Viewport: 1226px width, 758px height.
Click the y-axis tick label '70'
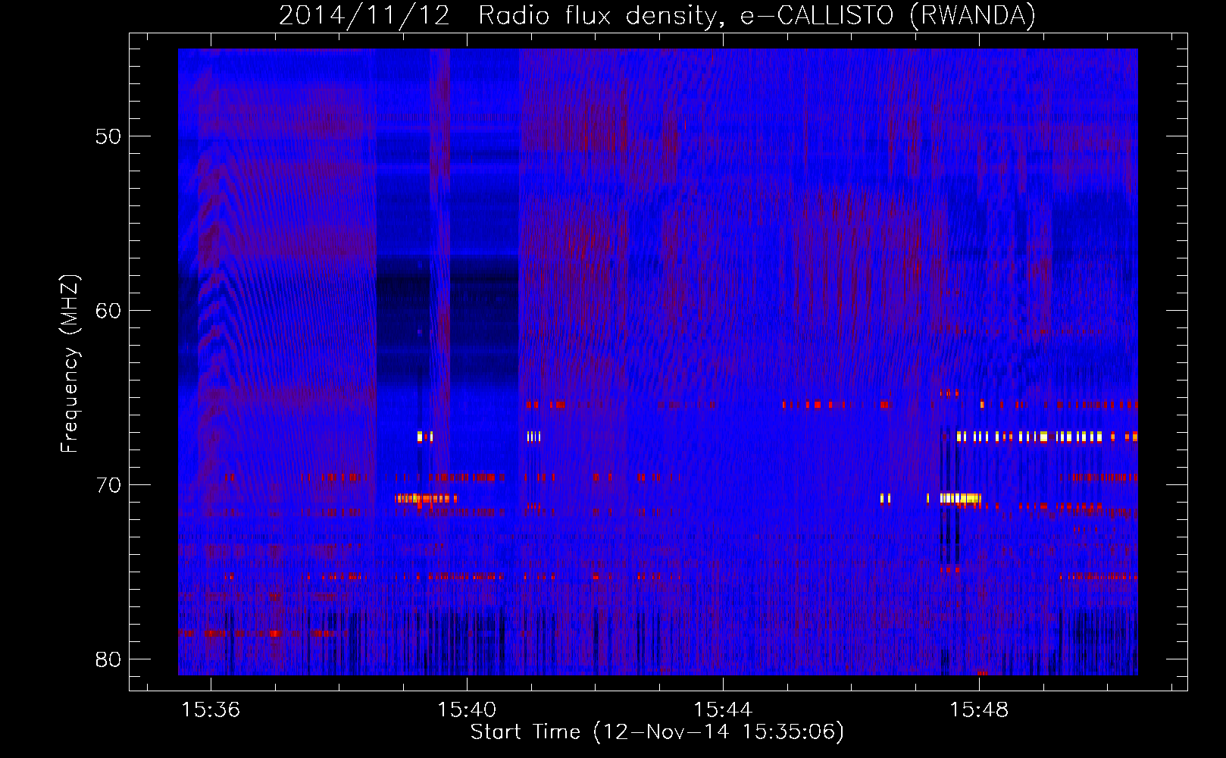(109, 485)
